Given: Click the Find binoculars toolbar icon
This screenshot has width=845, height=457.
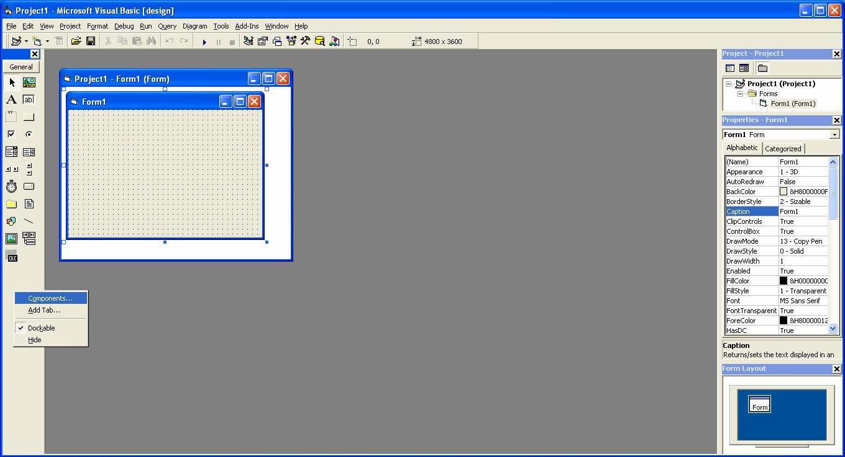Looking at the screenshot, I should 151,42.
